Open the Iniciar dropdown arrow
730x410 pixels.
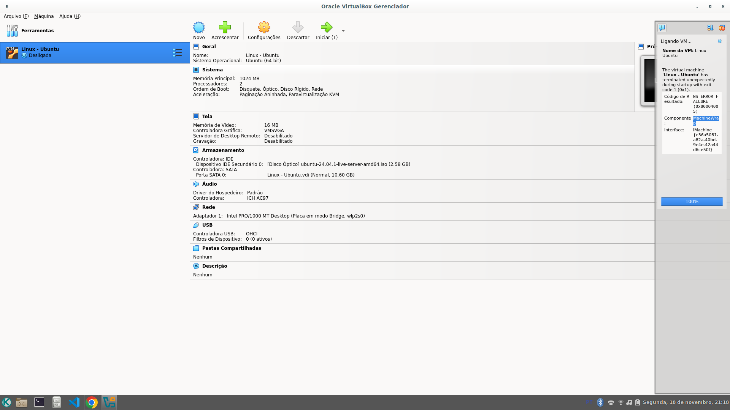[343, 31]
